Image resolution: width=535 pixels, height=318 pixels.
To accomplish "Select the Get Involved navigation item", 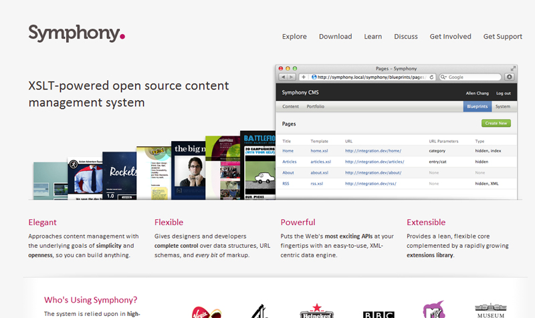I will click(x=450, y=37).
